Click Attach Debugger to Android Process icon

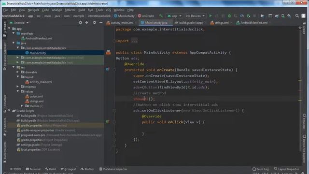coord(248,16)
